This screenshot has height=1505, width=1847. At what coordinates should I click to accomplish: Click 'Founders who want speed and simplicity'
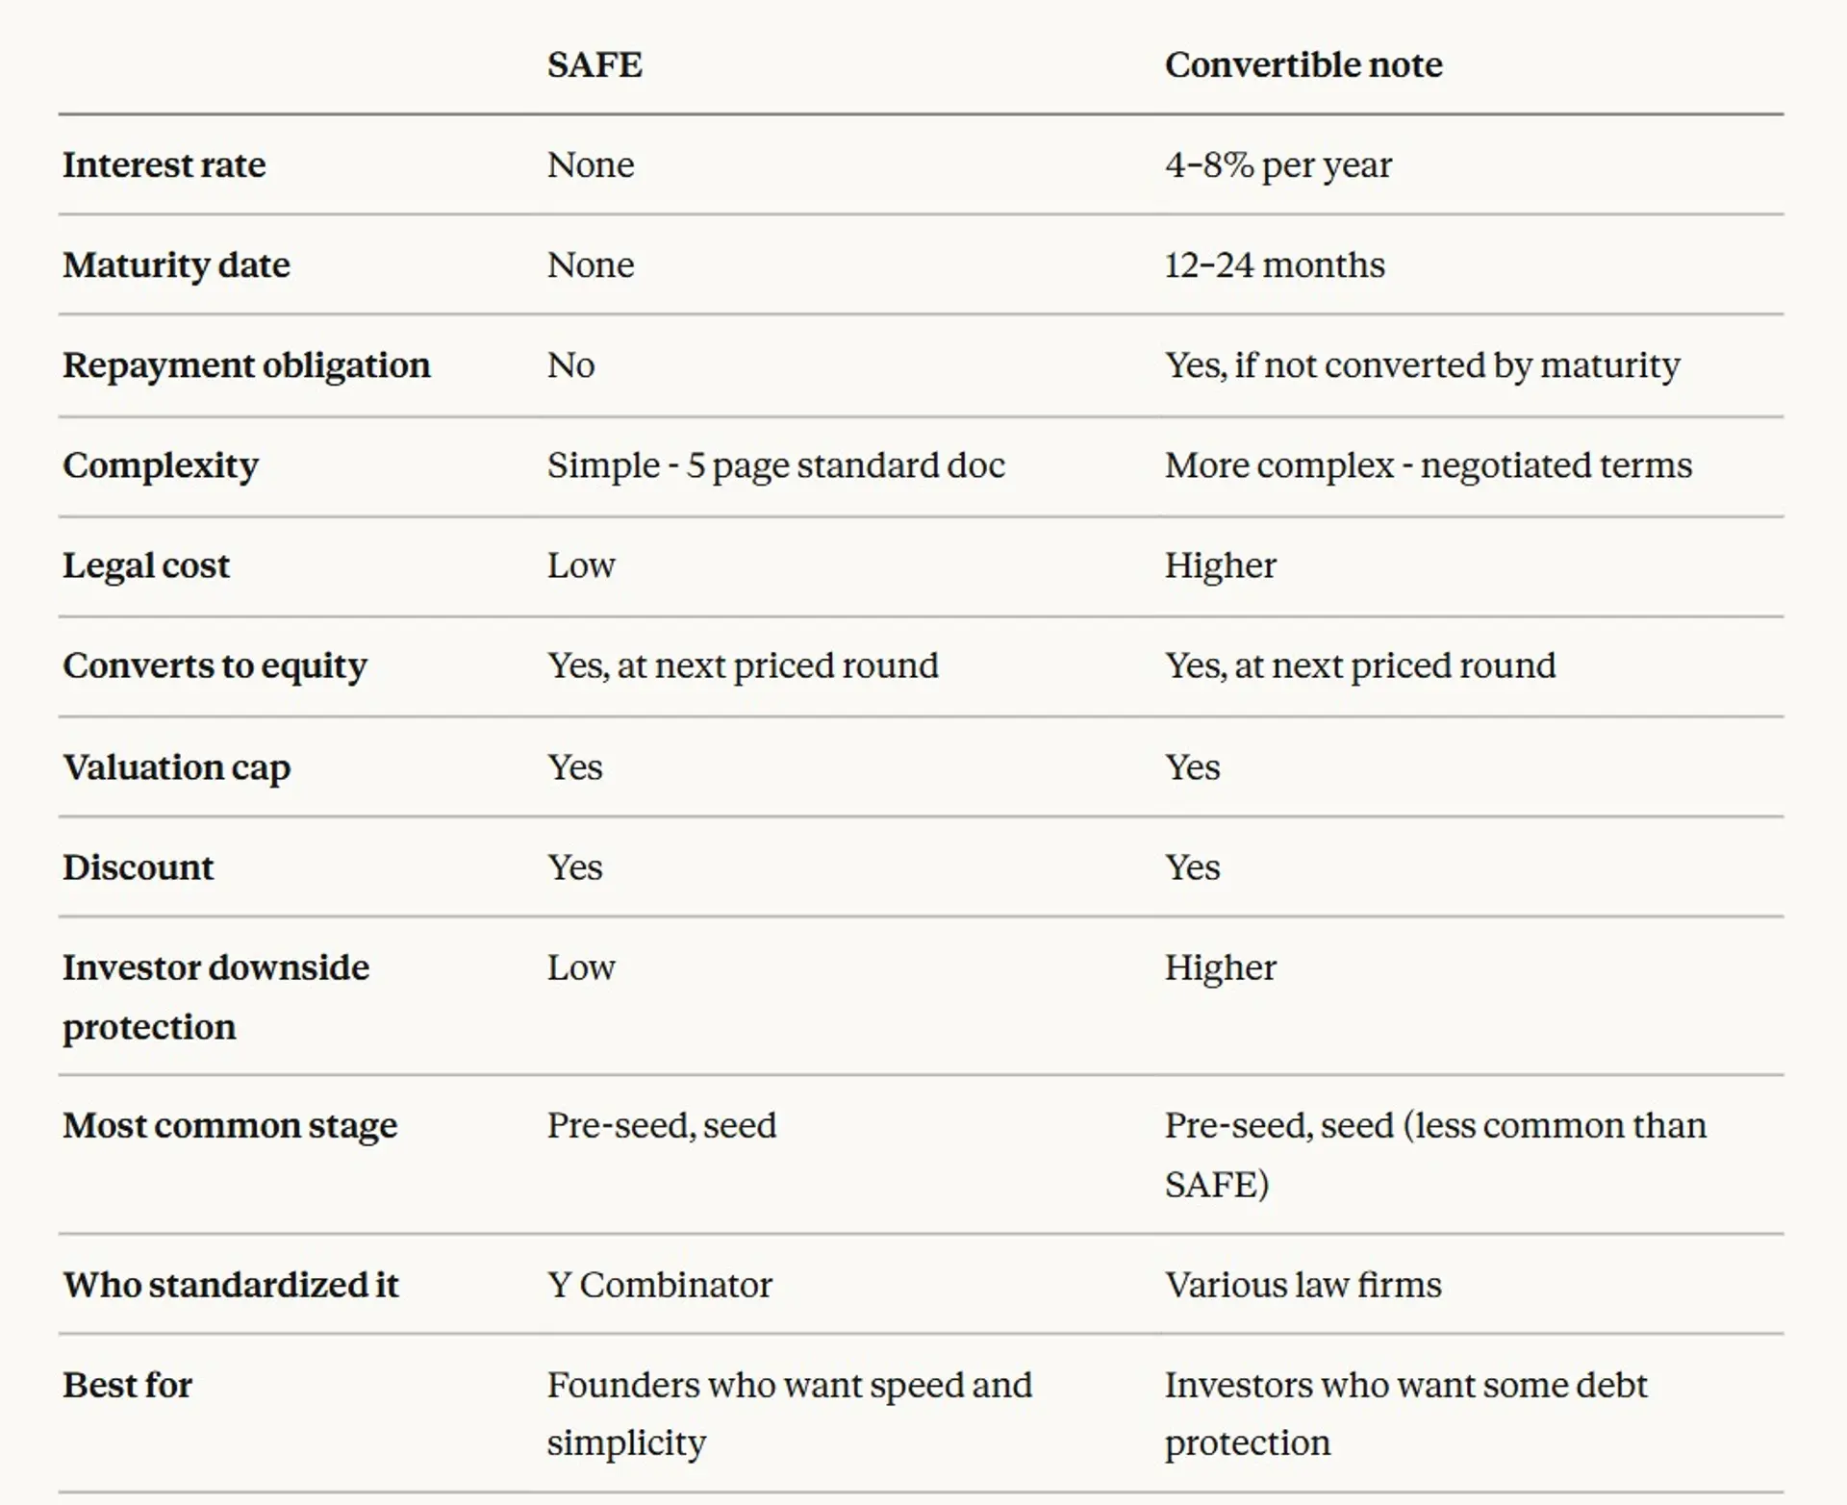pyautogui.click(x=790, y=1415)
